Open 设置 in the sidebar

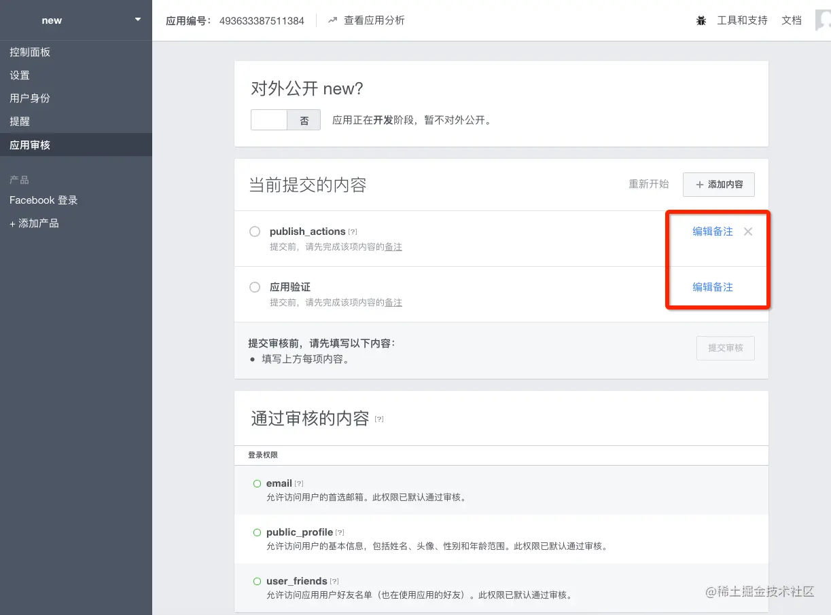[20, 75]
